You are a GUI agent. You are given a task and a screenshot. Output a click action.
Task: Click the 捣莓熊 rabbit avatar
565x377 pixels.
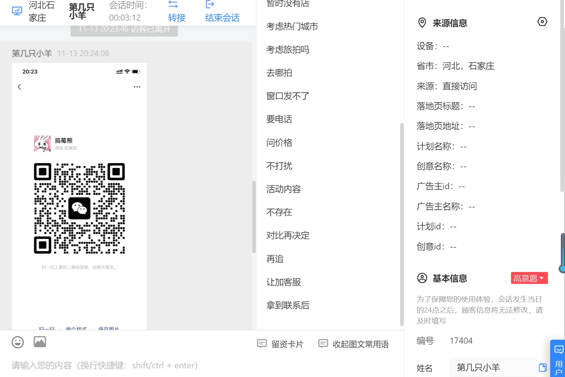[x=42, y=143]
